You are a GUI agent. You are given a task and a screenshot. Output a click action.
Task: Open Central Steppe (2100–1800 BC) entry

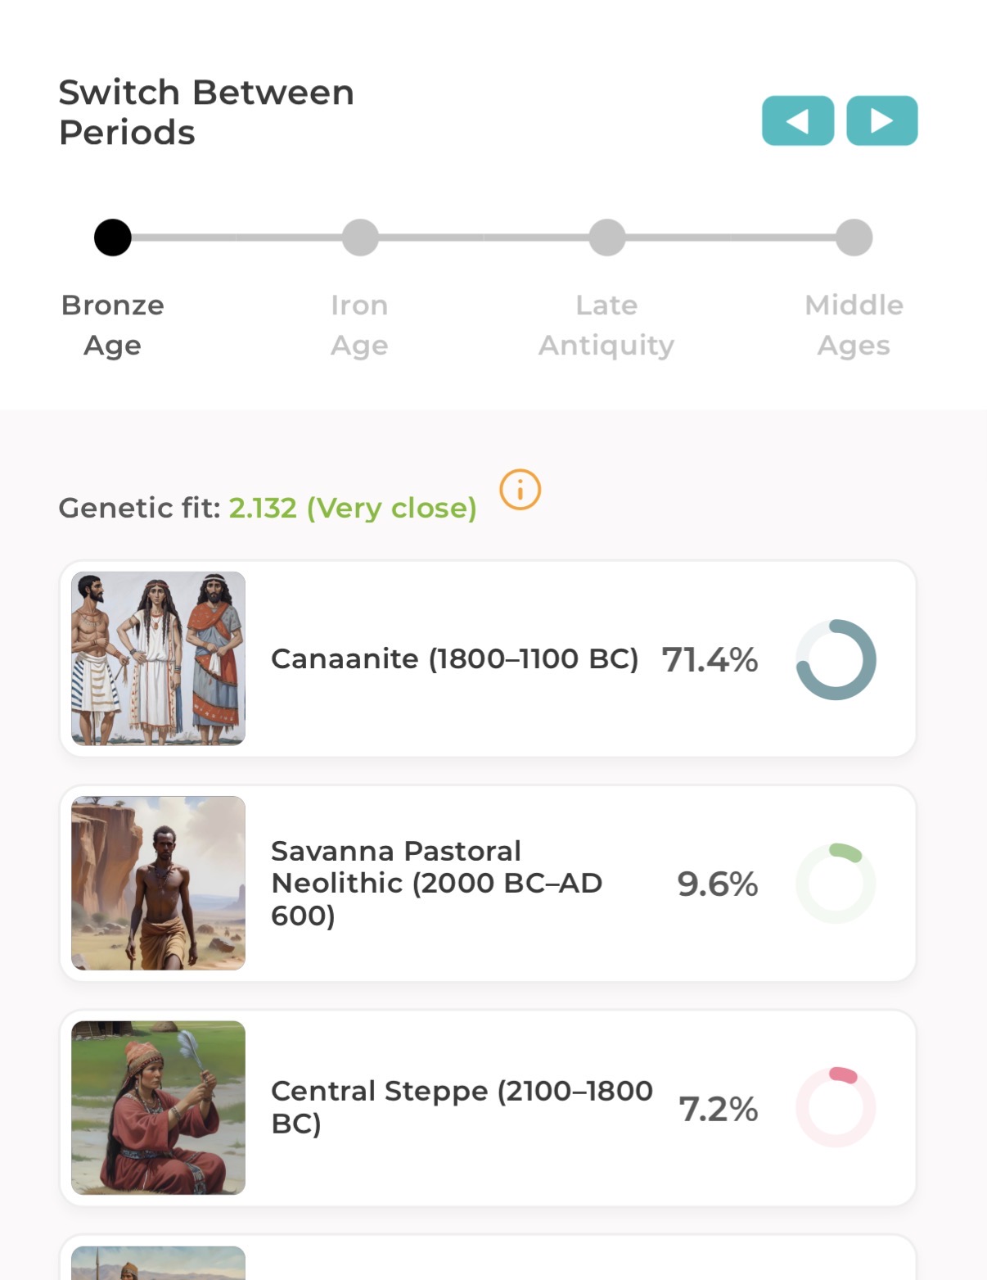point(488,1107)
